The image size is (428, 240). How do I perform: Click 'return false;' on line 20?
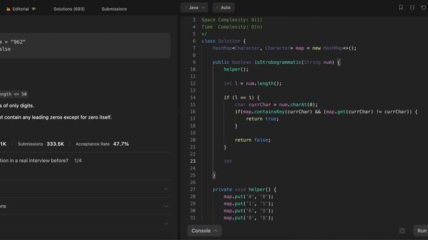tap(253, 140)
